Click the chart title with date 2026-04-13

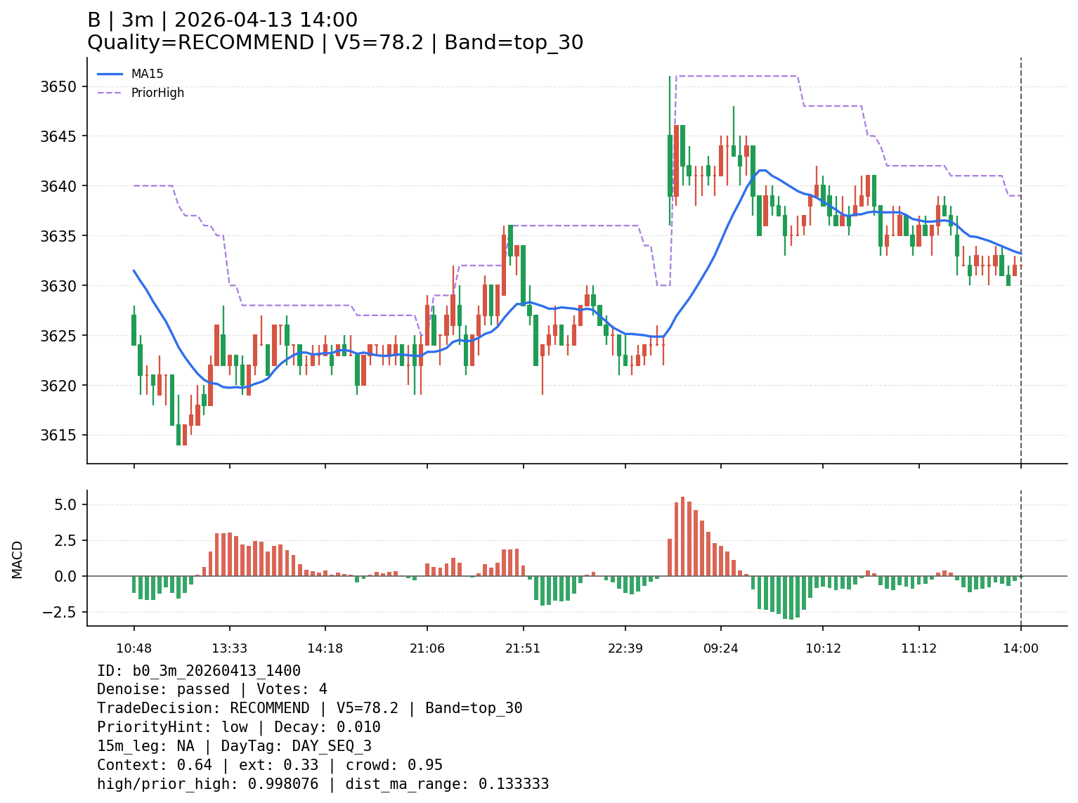(x=222, y=20)
